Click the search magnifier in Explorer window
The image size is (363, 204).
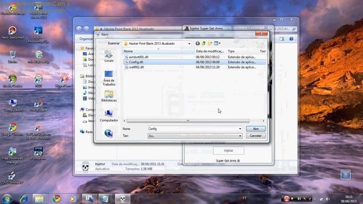pos(294,29)
